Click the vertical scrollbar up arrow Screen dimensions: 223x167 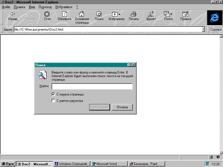221,36
